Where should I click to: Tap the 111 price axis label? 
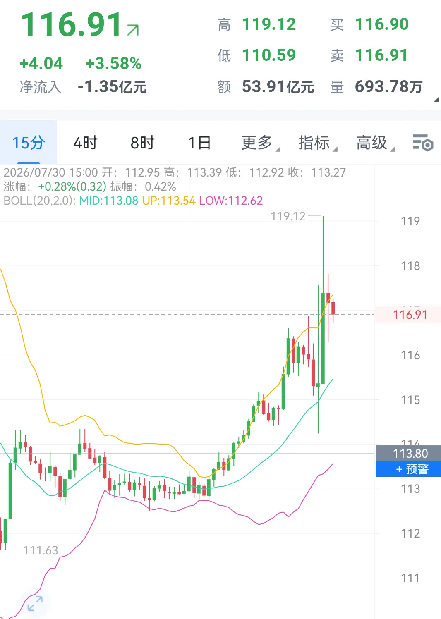coord(410,578)
